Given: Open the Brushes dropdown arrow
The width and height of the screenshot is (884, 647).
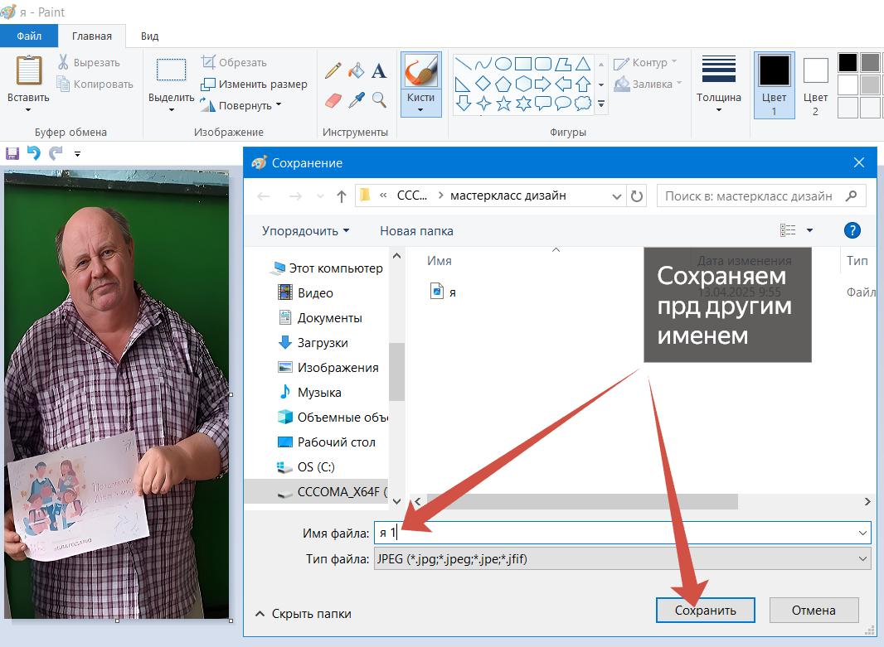Looking at the screenshot, I should [420, 110].
